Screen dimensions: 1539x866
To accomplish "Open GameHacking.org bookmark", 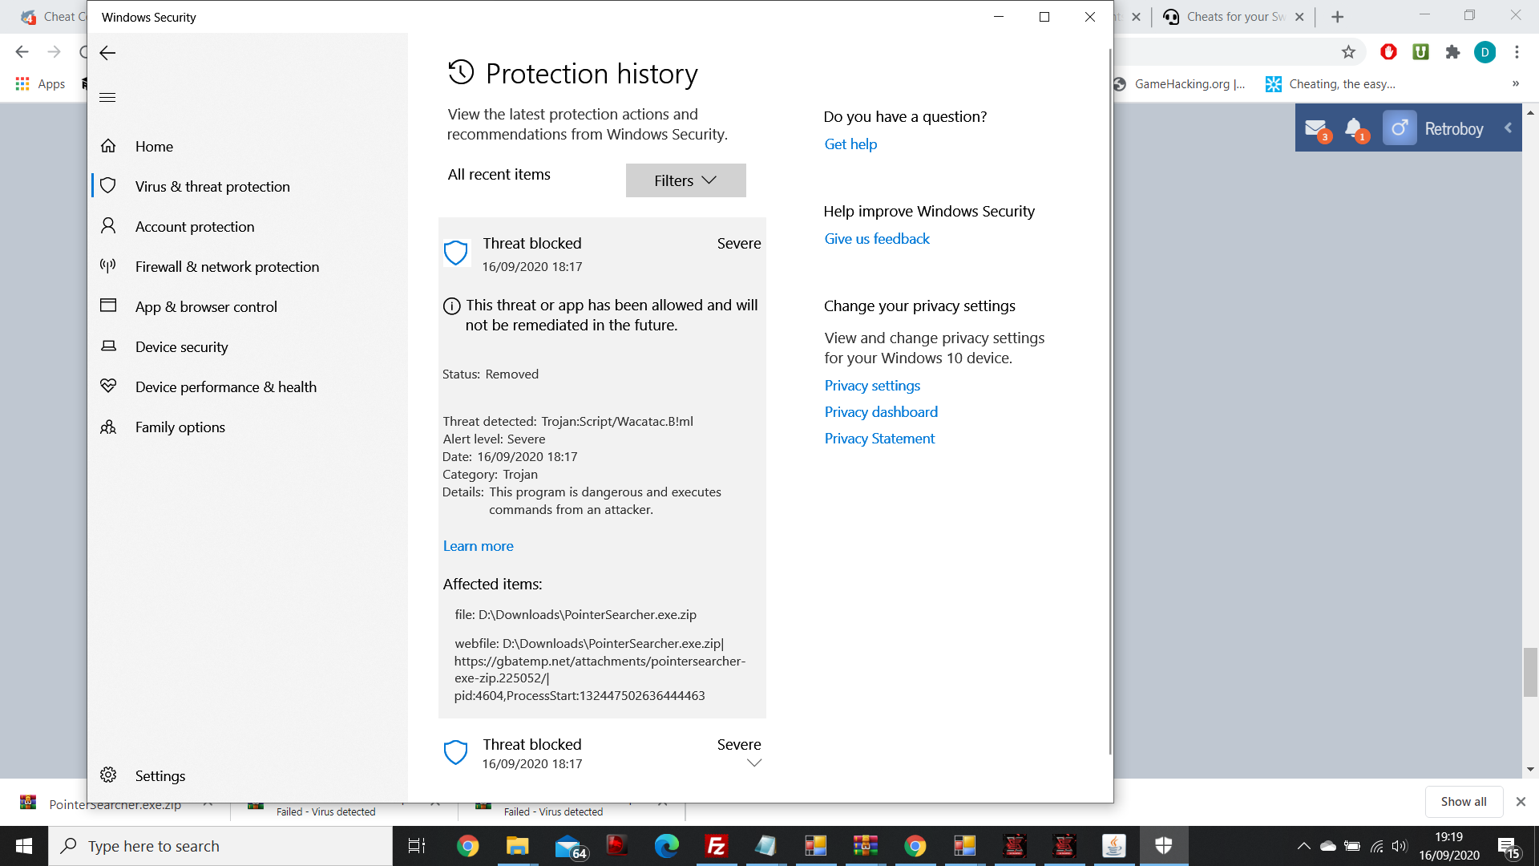I will [x=1179, y=84].
